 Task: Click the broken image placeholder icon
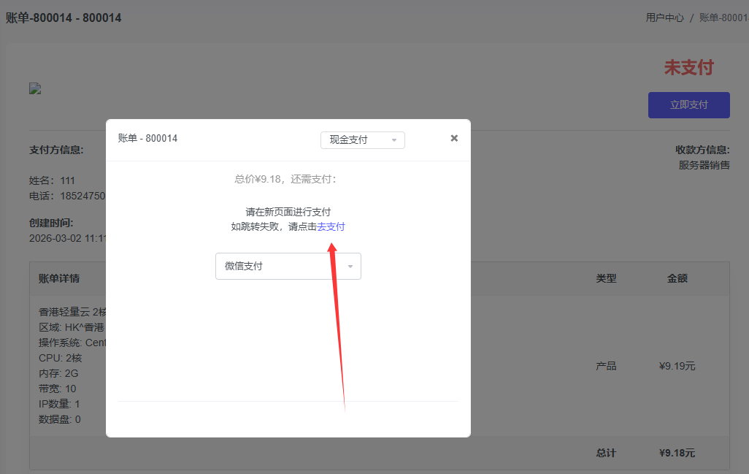[x=34, y=88]
